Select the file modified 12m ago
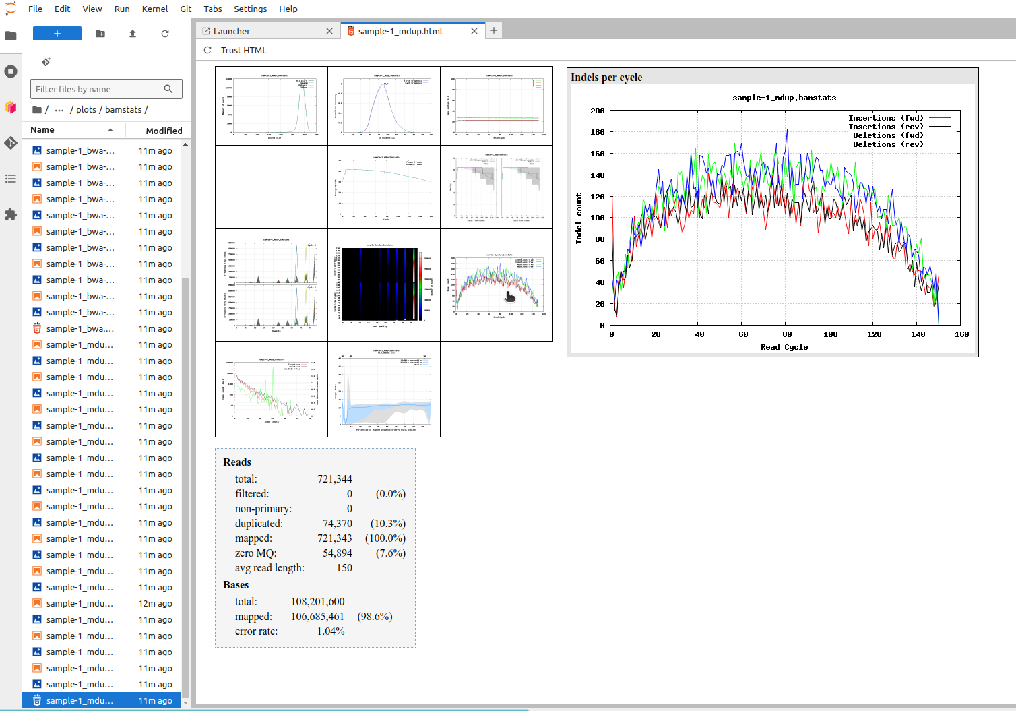The width and height of the screenshot is (1016, 711). coord(102,603)
